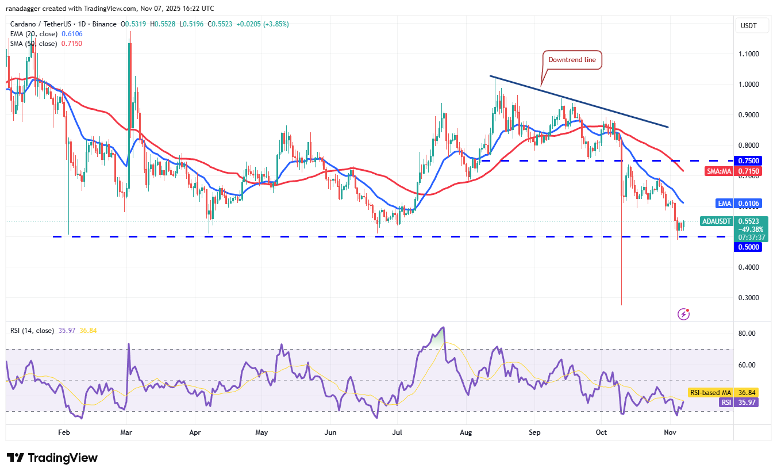The width and height of the screenshot is (777, 475).
Task: Click the USDT currency selector at top right
Action: click(x=752, y=25)
